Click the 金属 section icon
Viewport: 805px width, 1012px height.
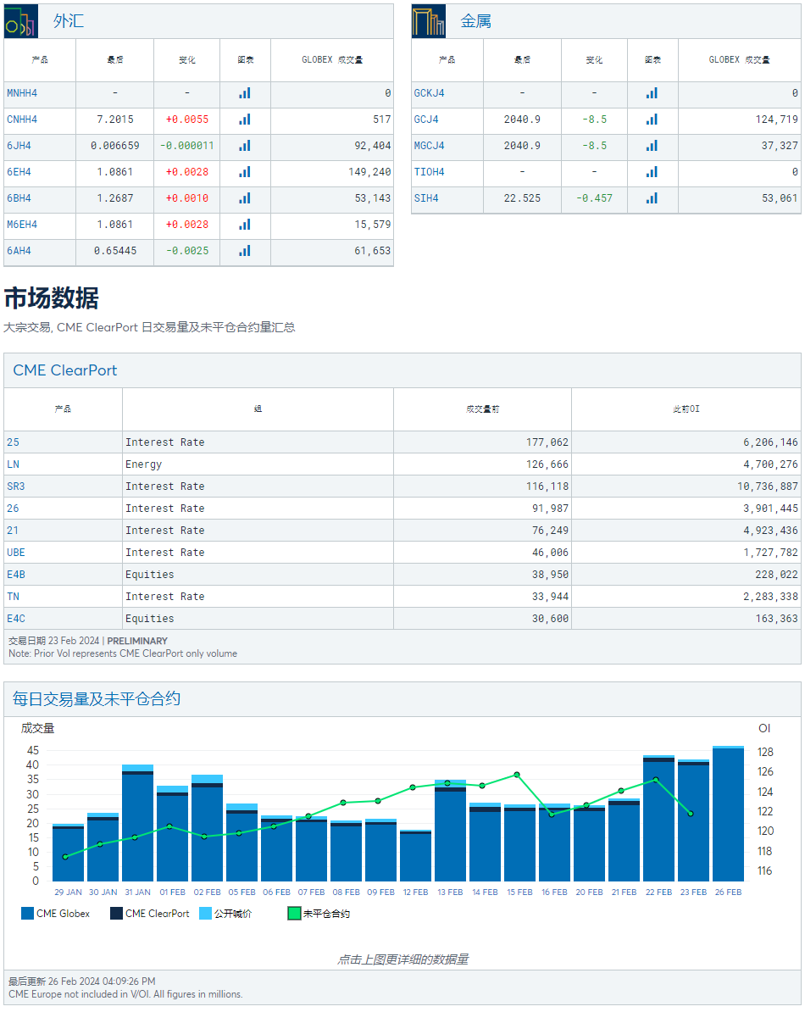click(x=428, y=21)
